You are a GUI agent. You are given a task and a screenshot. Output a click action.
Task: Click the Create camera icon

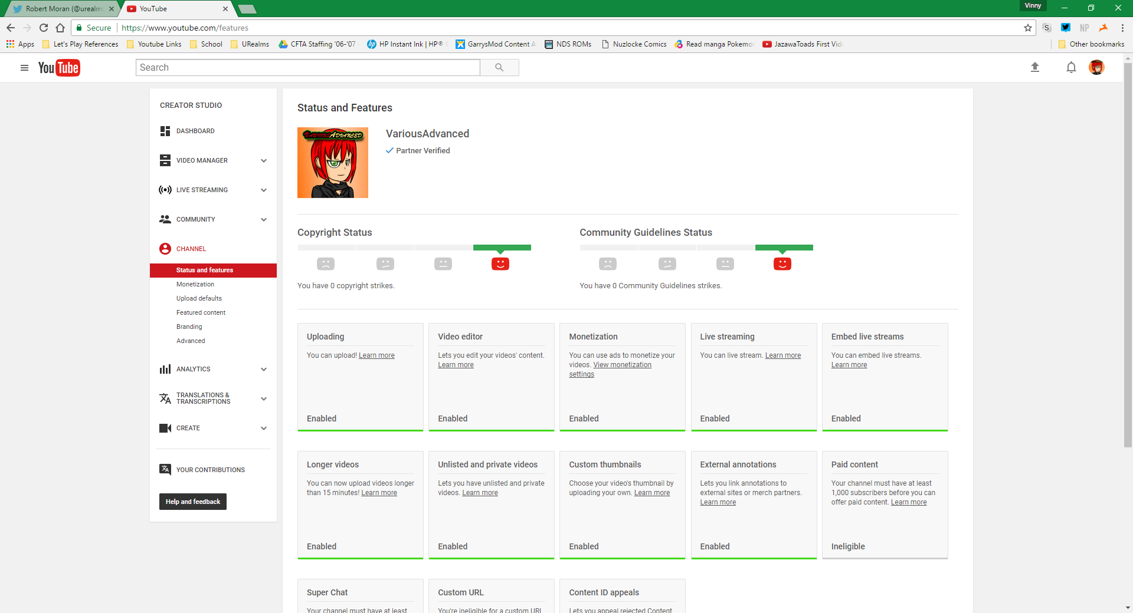click(x=165, y=428)
